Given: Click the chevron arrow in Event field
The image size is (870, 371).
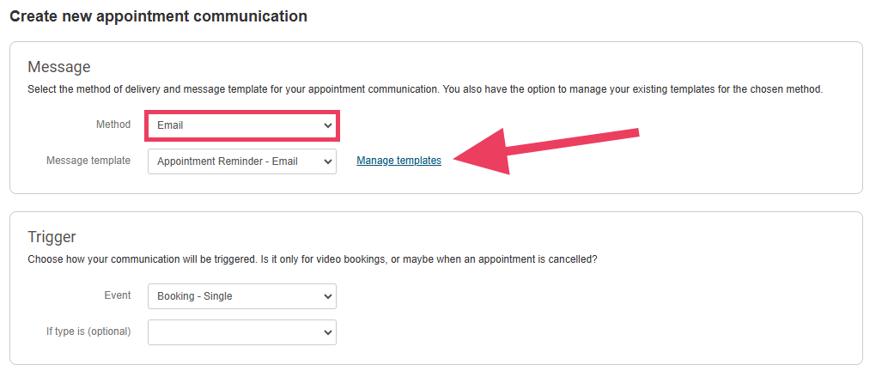Looking at the screenshot, I should tap(327, 296).
